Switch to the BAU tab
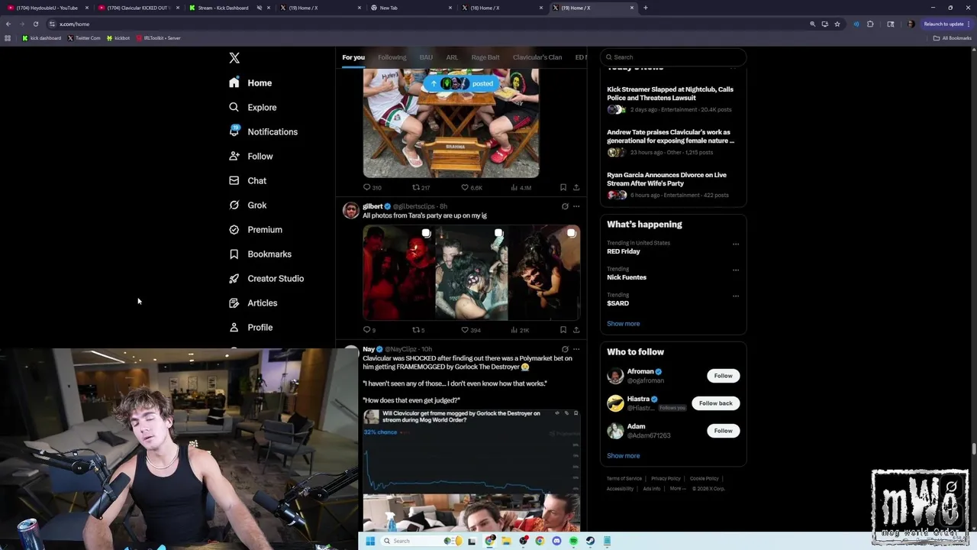977x550 pixels. (x=426, y=57)
